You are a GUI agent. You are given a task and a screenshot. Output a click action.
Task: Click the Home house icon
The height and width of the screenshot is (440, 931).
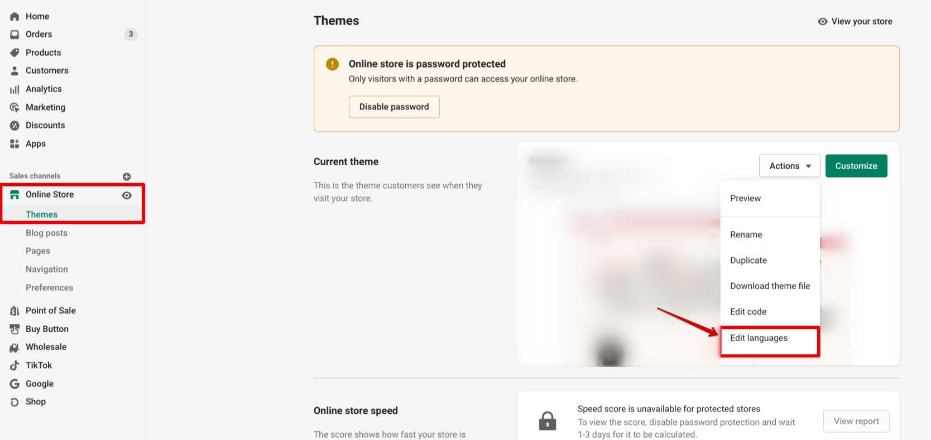coord(15,17)
